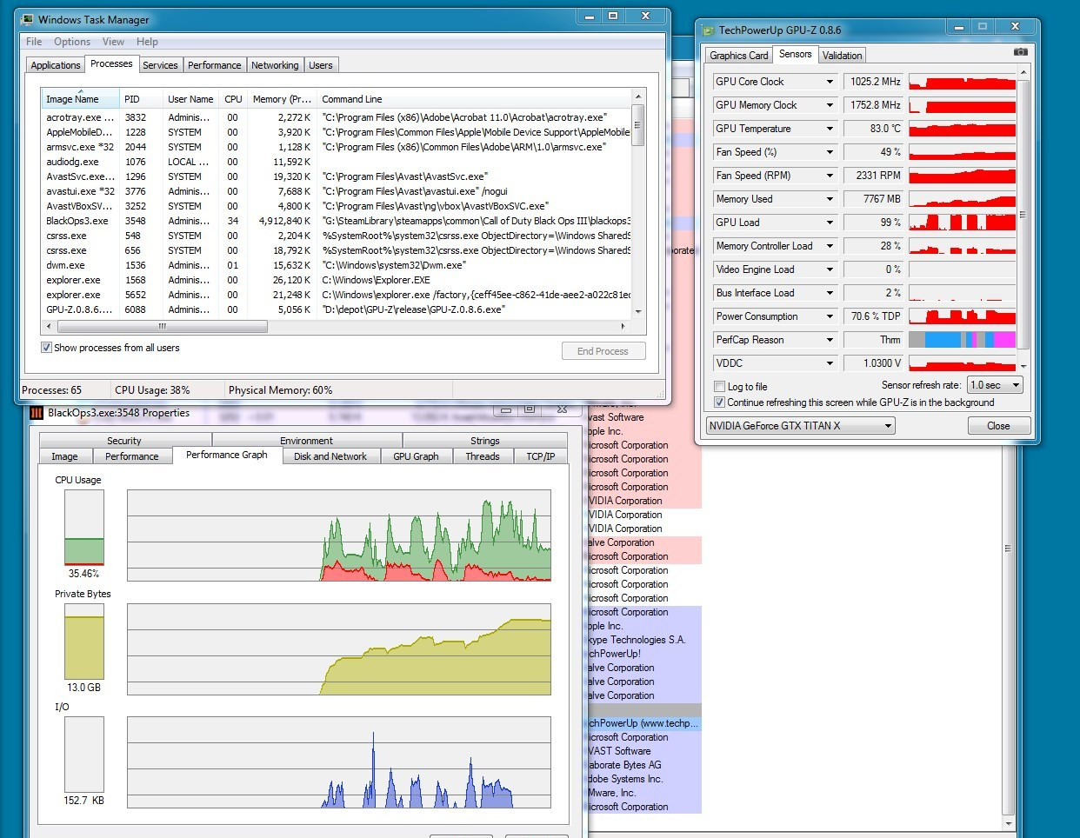Select the BlackOps3.exe process row
The width and height of the screenshot is (1080, 838).
pyautogui.click(x=77, y=221)
